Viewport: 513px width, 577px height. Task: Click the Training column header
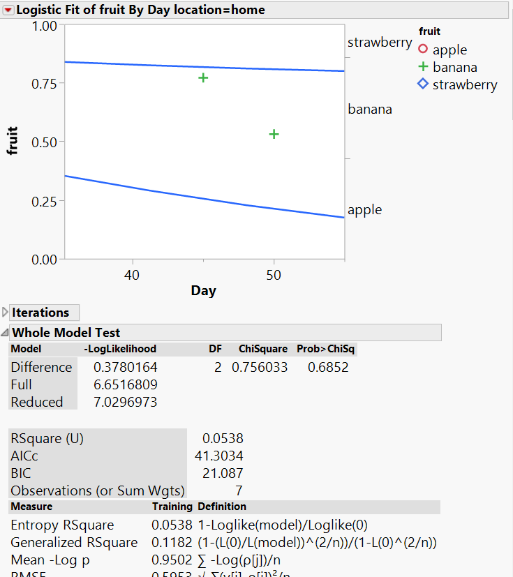point(172,507)
